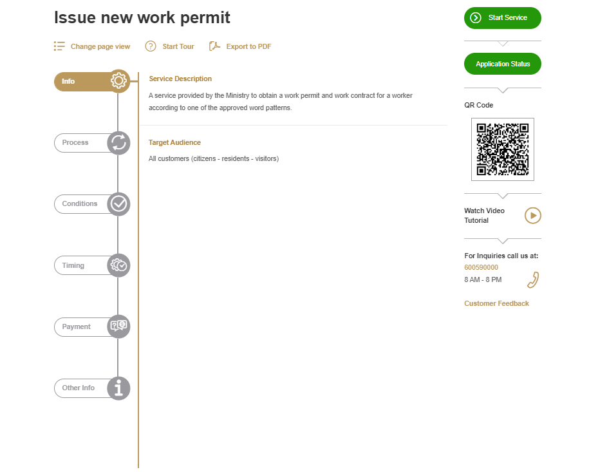This screenshot has height=472, width=589.
Task: Open the Other Info tab
Action: pos(79,388)
